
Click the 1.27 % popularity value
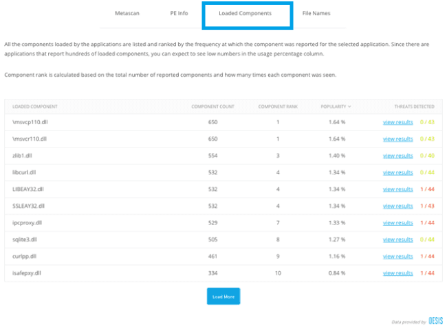(337, 239)
